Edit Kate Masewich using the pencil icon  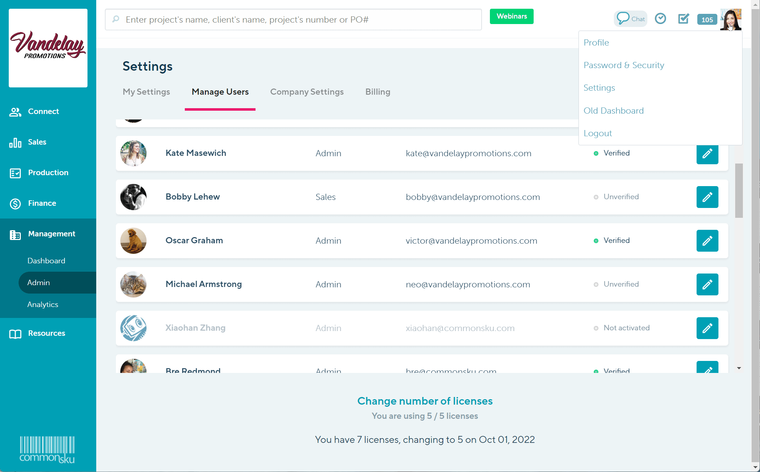707,154
